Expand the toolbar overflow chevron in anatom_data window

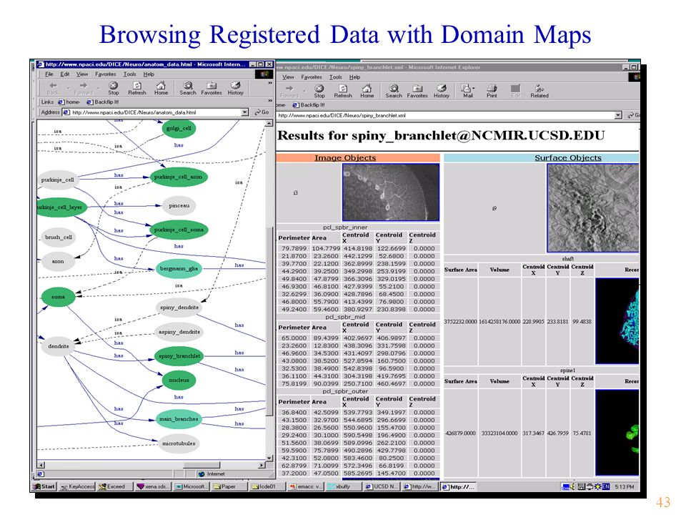point(270,83)
